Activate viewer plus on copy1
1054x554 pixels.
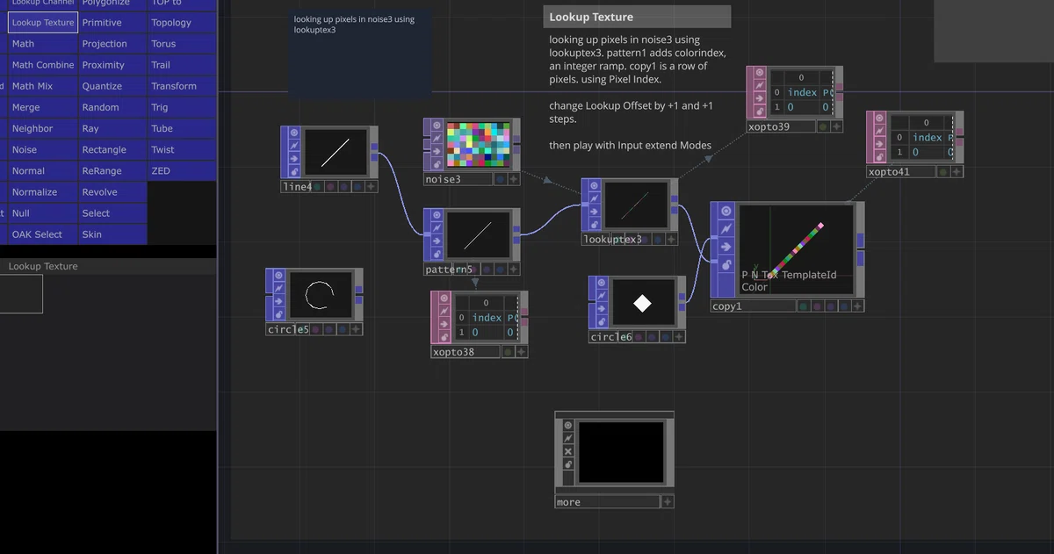click(858, 306)
